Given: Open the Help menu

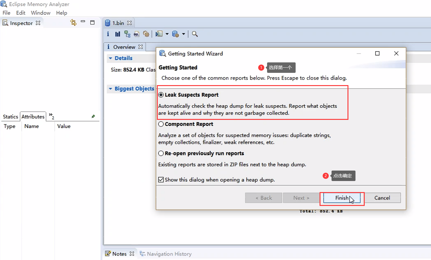Looking at the screenshot, I should (61, 13).
